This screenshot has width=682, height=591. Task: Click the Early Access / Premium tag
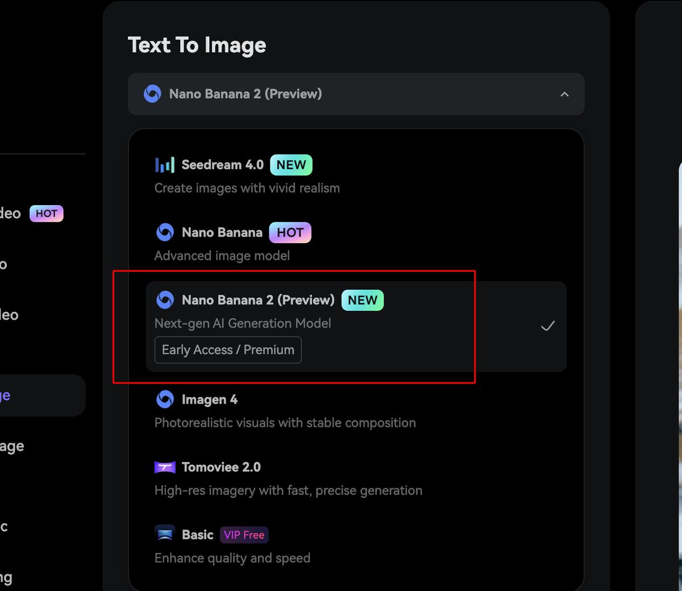pos(228,350)
